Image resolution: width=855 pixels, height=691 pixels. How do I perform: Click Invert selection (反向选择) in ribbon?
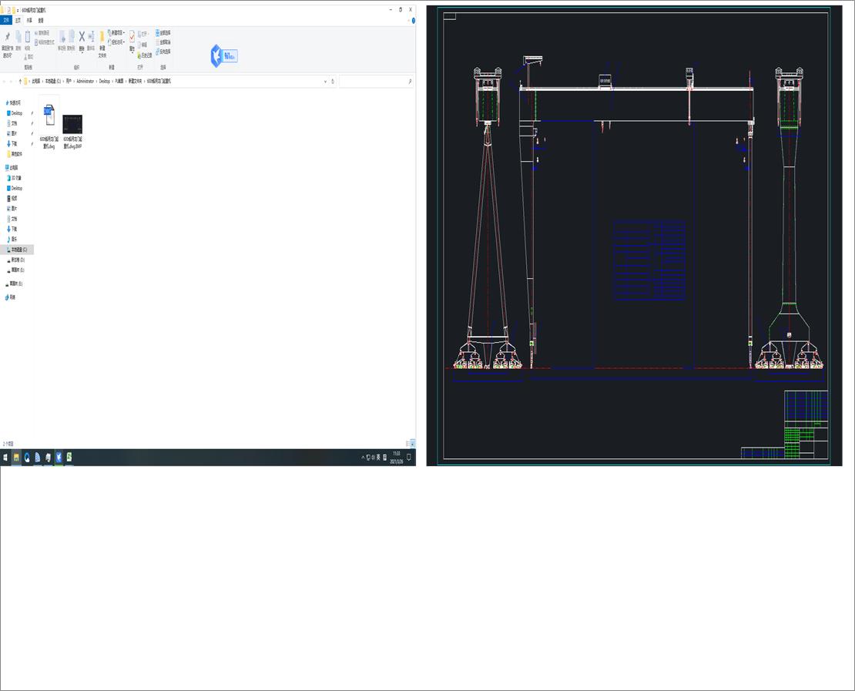click(x=163, y=52)
